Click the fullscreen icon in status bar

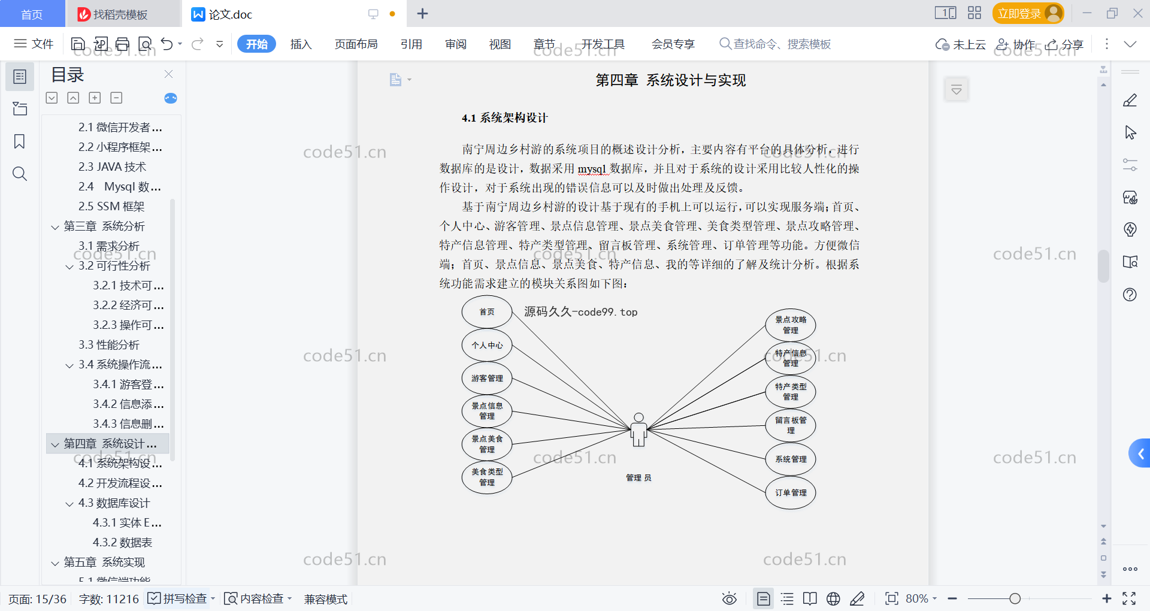[x=1129, y=598]
